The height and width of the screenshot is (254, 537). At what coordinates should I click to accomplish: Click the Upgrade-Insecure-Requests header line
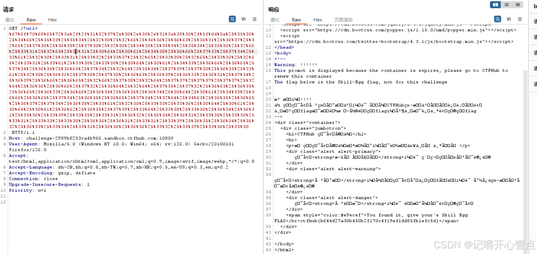[x=49, y=185]
